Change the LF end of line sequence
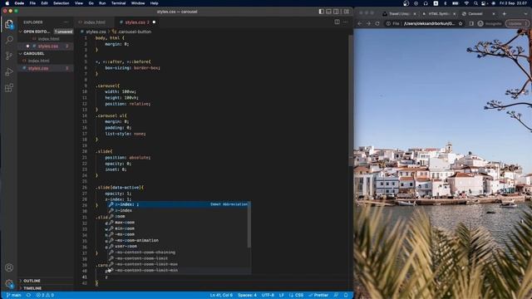The image size is (532, 299). [x=281, y=296]
